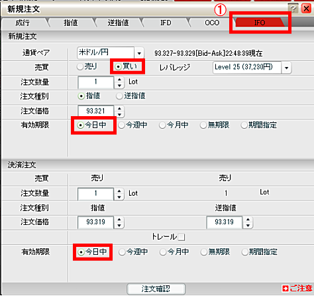Open the IFD order tab
The height and width of the screenshot is (296, 314).
[166, 23]
